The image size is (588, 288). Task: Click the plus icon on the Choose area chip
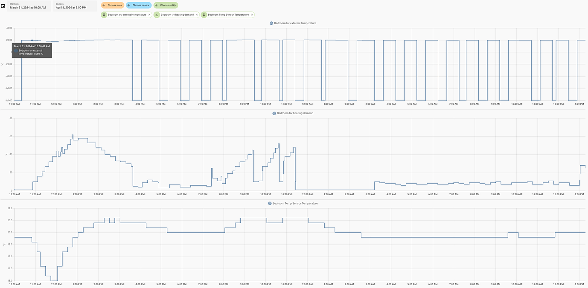point(103,5)
